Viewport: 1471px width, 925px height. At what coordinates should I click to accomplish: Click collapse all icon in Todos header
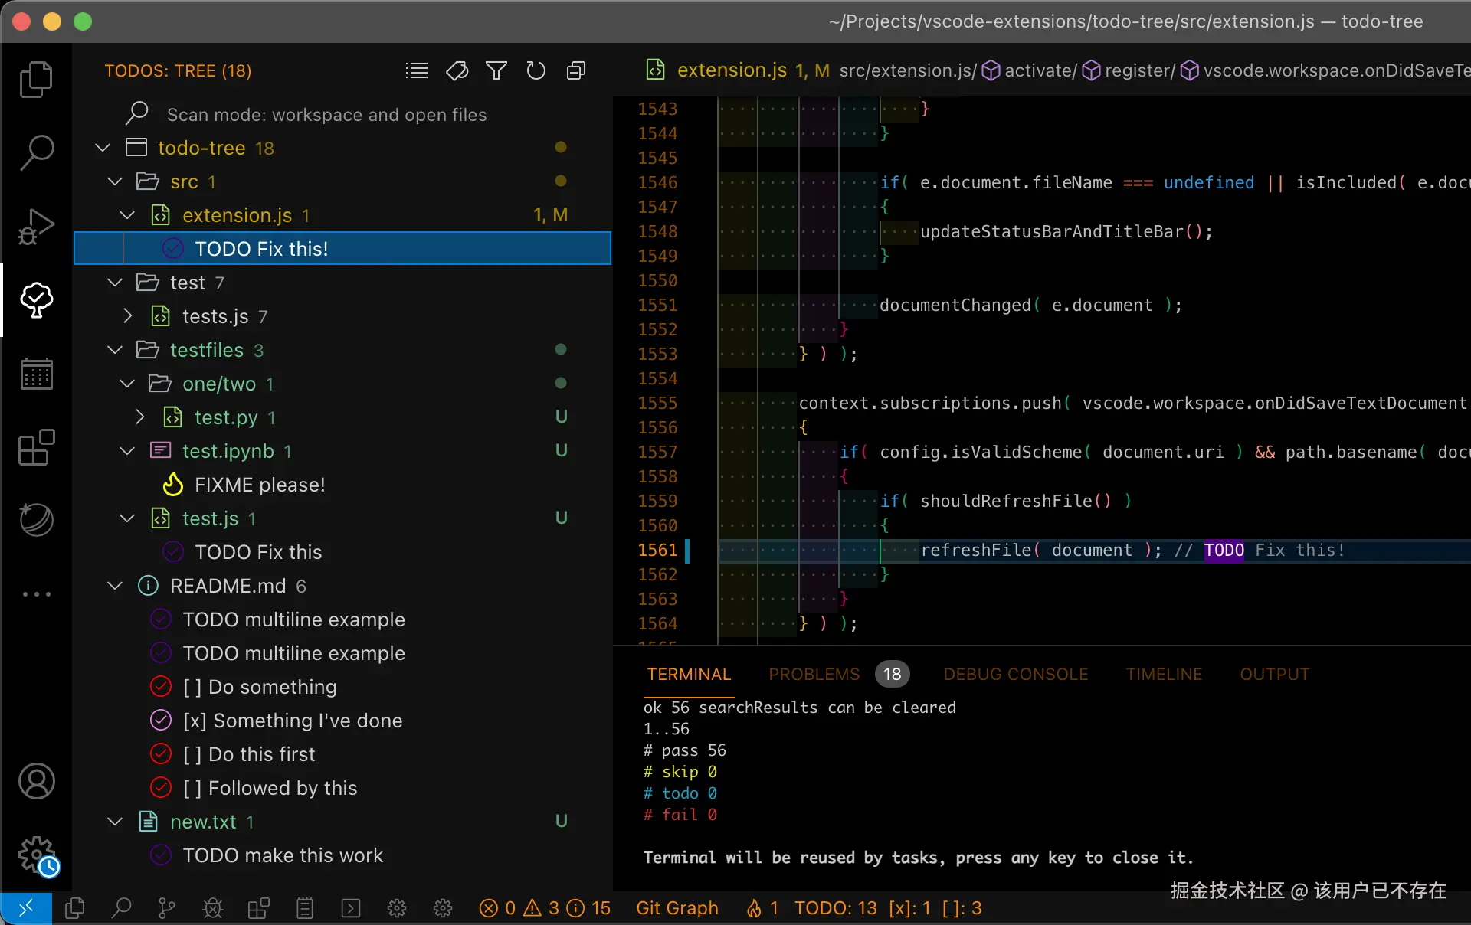click(x=576, y=71)
